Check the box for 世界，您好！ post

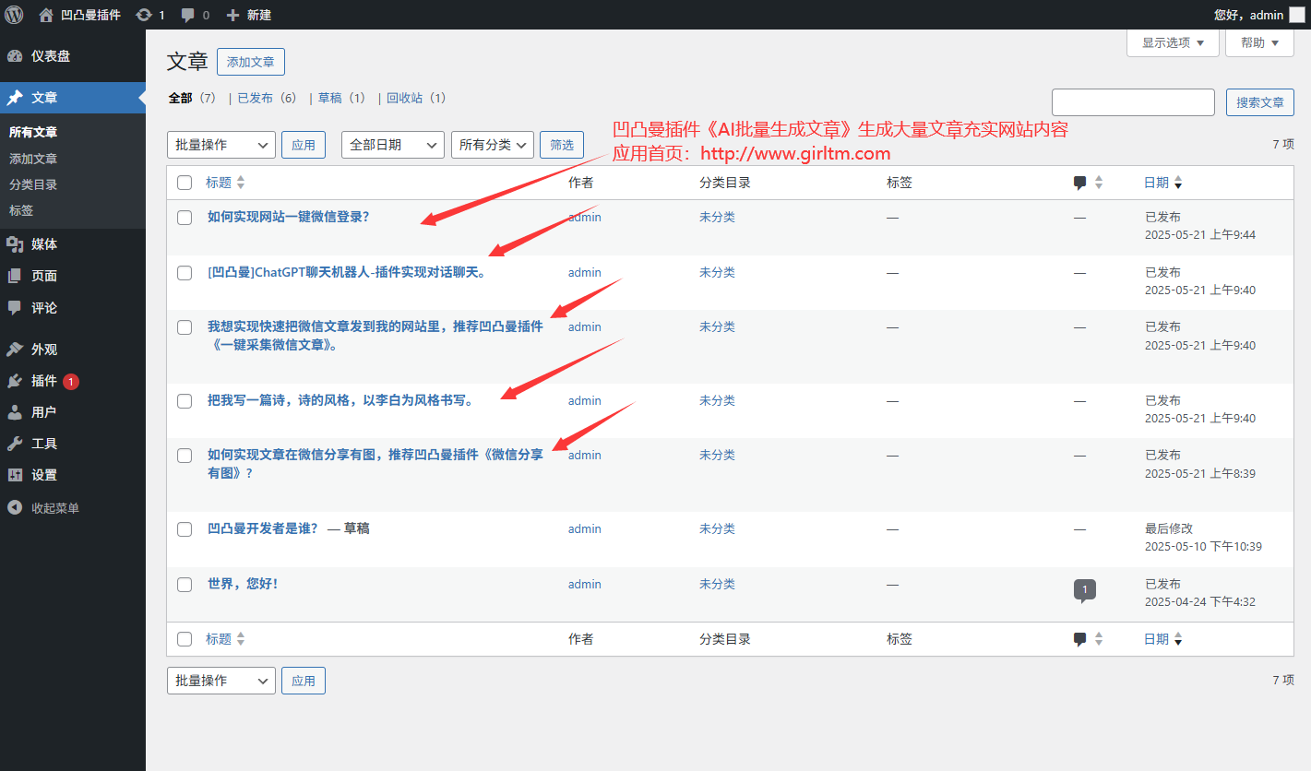[185, 585]
